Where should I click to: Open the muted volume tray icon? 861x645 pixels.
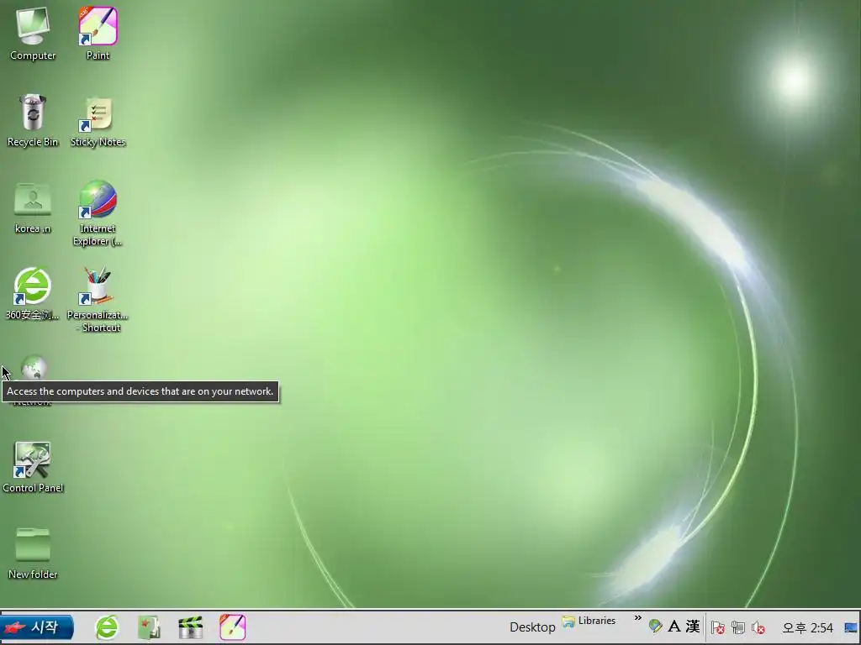click(758, 627)
